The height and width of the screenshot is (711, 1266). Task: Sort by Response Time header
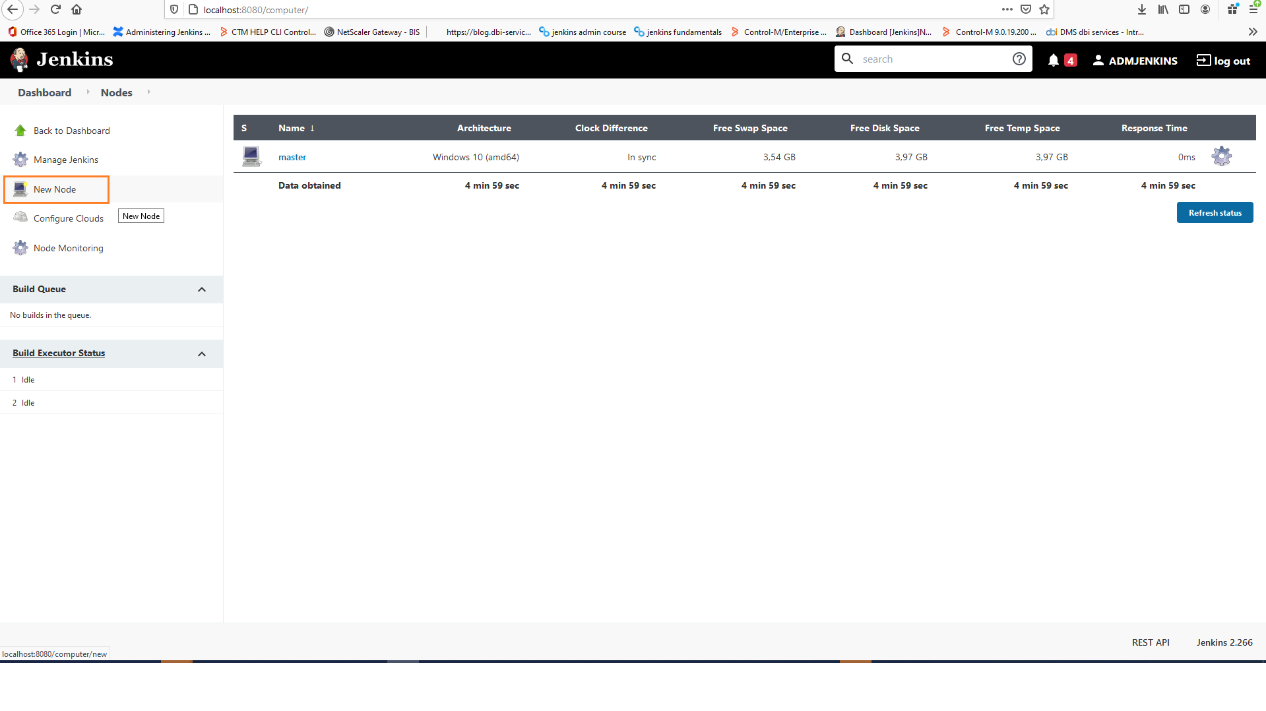pos(1154,128)
